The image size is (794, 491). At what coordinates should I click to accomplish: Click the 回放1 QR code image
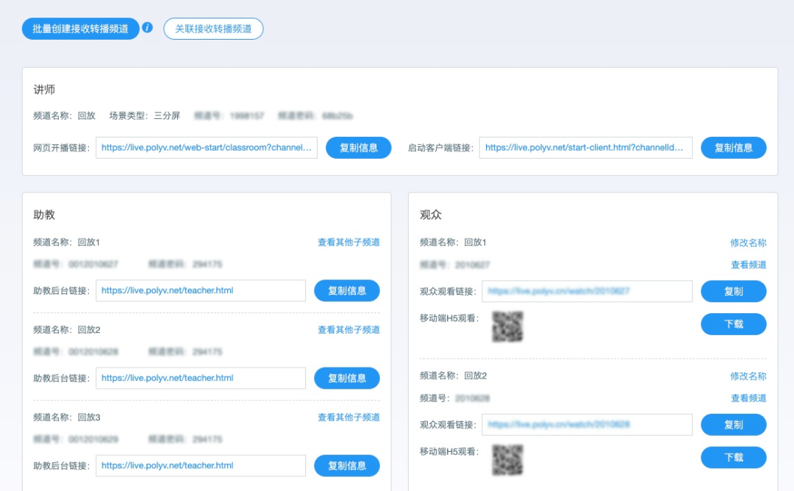click(x=507, y=326)
